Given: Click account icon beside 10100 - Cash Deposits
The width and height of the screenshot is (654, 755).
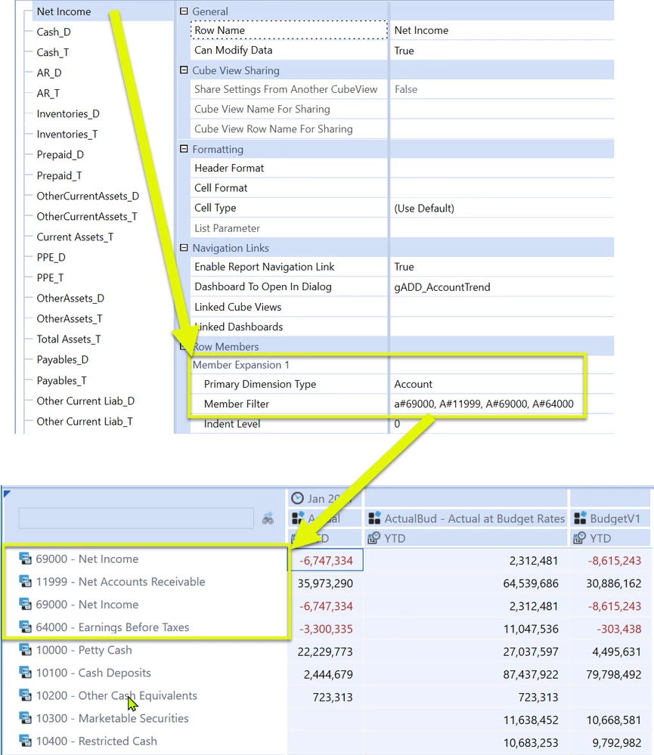Looking at the screenshot, I should [x=25, y=672].
